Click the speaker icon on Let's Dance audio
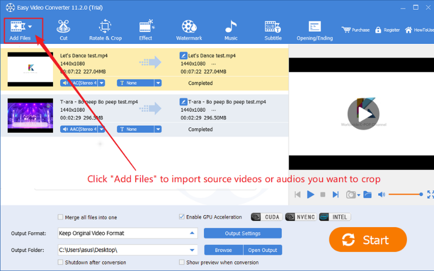The width and height of the screenshot is (434, 271). point(65,83)
